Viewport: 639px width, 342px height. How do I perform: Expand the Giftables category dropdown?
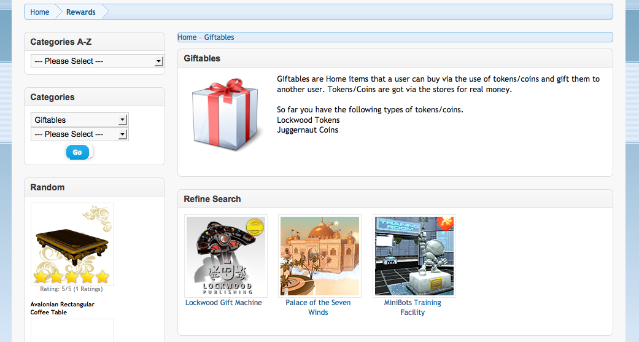coord(79,120)
